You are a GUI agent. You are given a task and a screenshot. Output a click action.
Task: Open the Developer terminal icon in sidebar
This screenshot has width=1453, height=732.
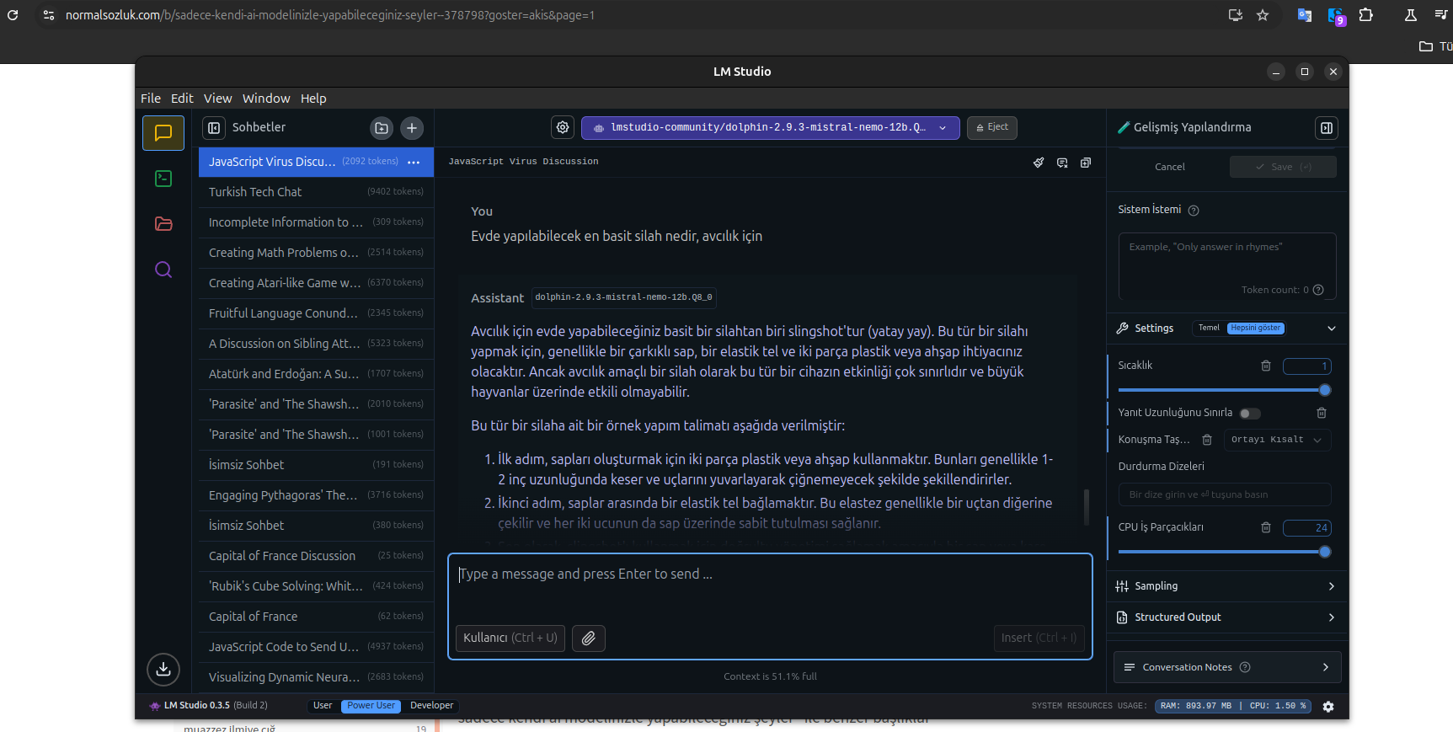(163, 179)
